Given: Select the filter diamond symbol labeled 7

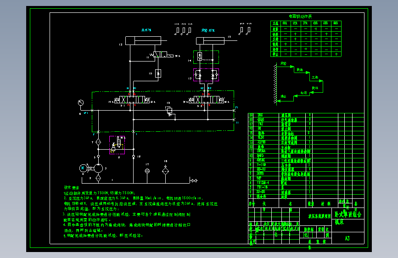Looking at the screenshot, I should click(98, 142).
